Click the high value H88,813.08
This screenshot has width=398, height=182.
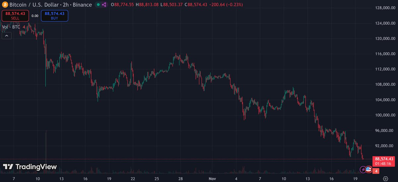coord(148,5)
